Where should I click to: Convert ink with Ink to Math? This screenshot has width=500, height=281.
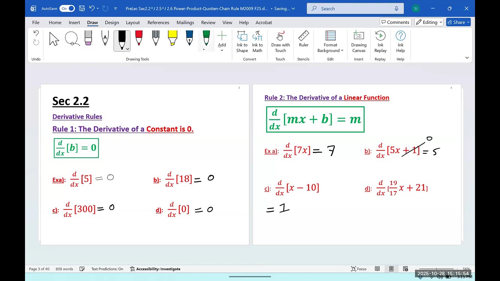click(257, 42)
